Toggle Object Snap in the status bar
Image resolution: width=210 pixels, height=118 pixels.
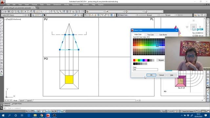tap(41, 111)
